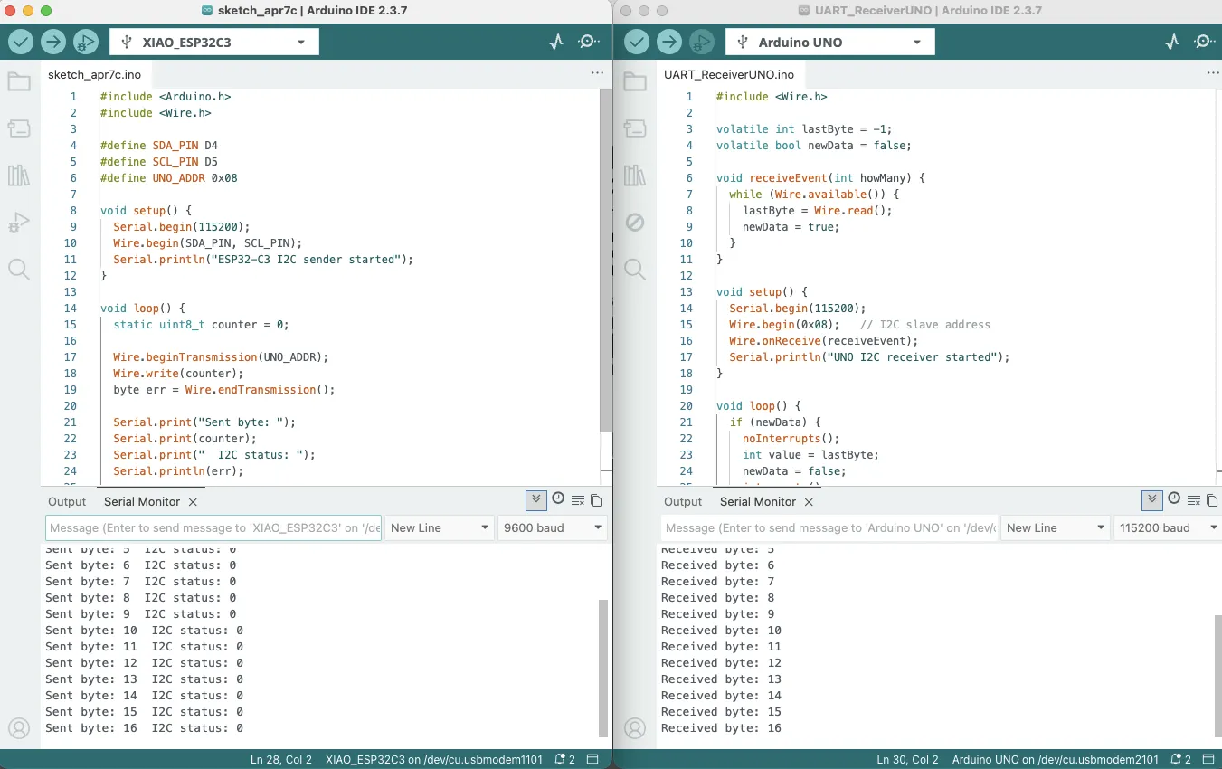Click 'Ln 30, Col 2' cursor position
Screen dimensions: 1222x769
(x=908, y=760)
